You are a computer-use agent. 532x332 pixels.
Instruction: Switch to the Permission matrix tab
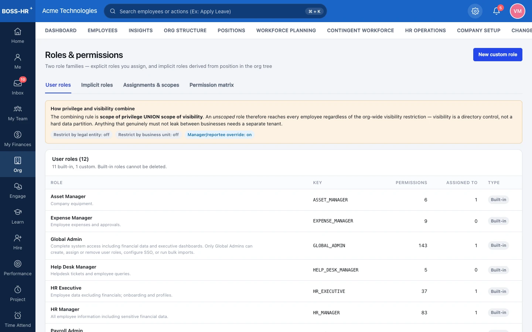click(212, 85)
